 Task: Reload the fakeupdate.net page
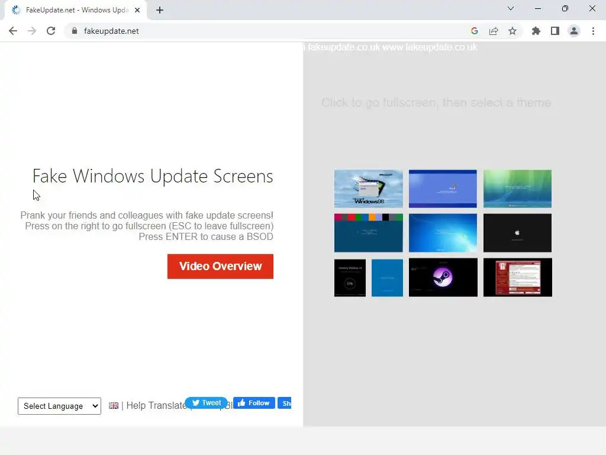click(51, 31)
